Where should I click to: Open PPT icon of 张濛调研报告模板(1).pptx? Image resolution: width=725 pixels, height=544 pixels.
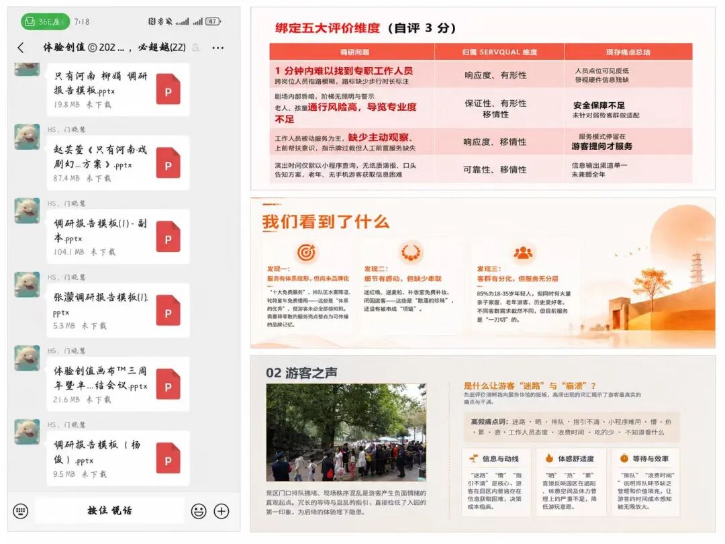click(x=168, y=310)
